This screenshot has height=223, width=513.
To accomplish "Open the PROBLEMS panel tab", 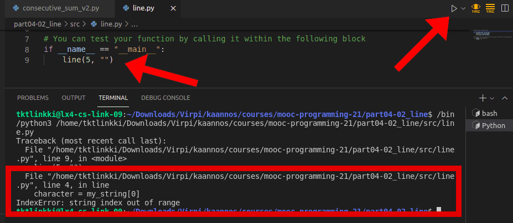I will tap(33, 98).
